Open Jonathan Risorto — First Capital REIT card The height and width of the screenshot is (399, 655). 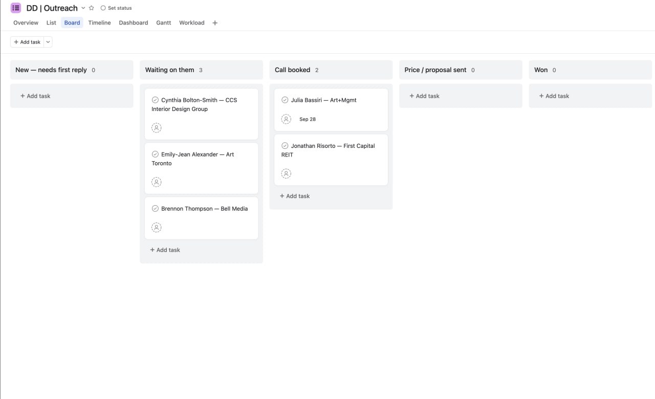[331, 160]
